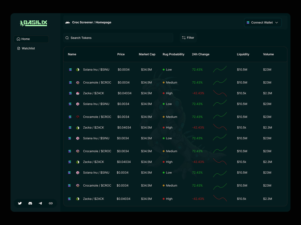Viewport: 301px width, 225px height.
Task: Sort by the Name column header
Action: pos(72,54)
